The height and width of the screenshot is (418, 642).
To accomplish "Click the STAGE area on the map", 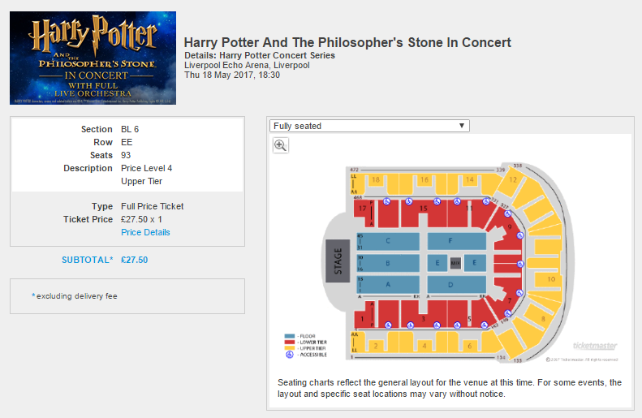I will (338, 261).
